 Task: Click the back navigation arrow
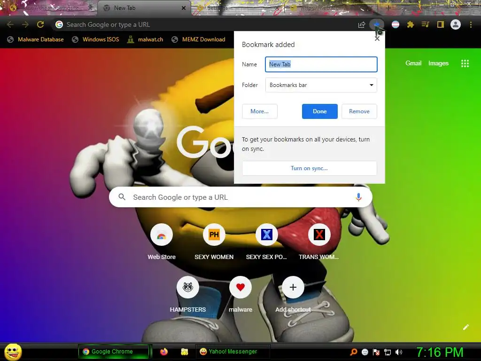10,24
